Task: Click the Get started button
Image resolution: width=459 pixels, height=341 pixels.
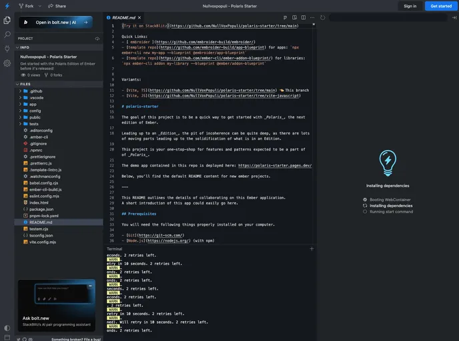Action: click(x=440, y=6)
